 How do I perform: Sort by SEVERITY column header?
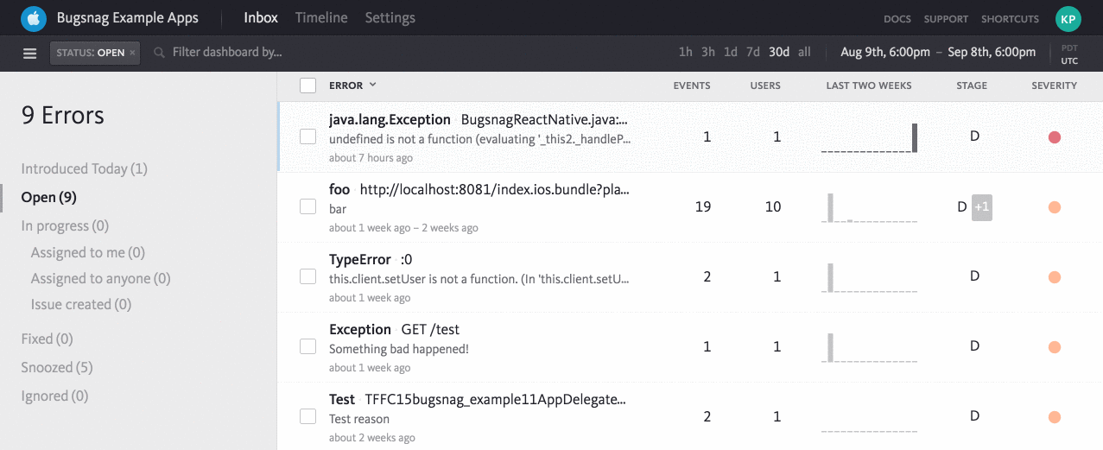pos(1054,86)
